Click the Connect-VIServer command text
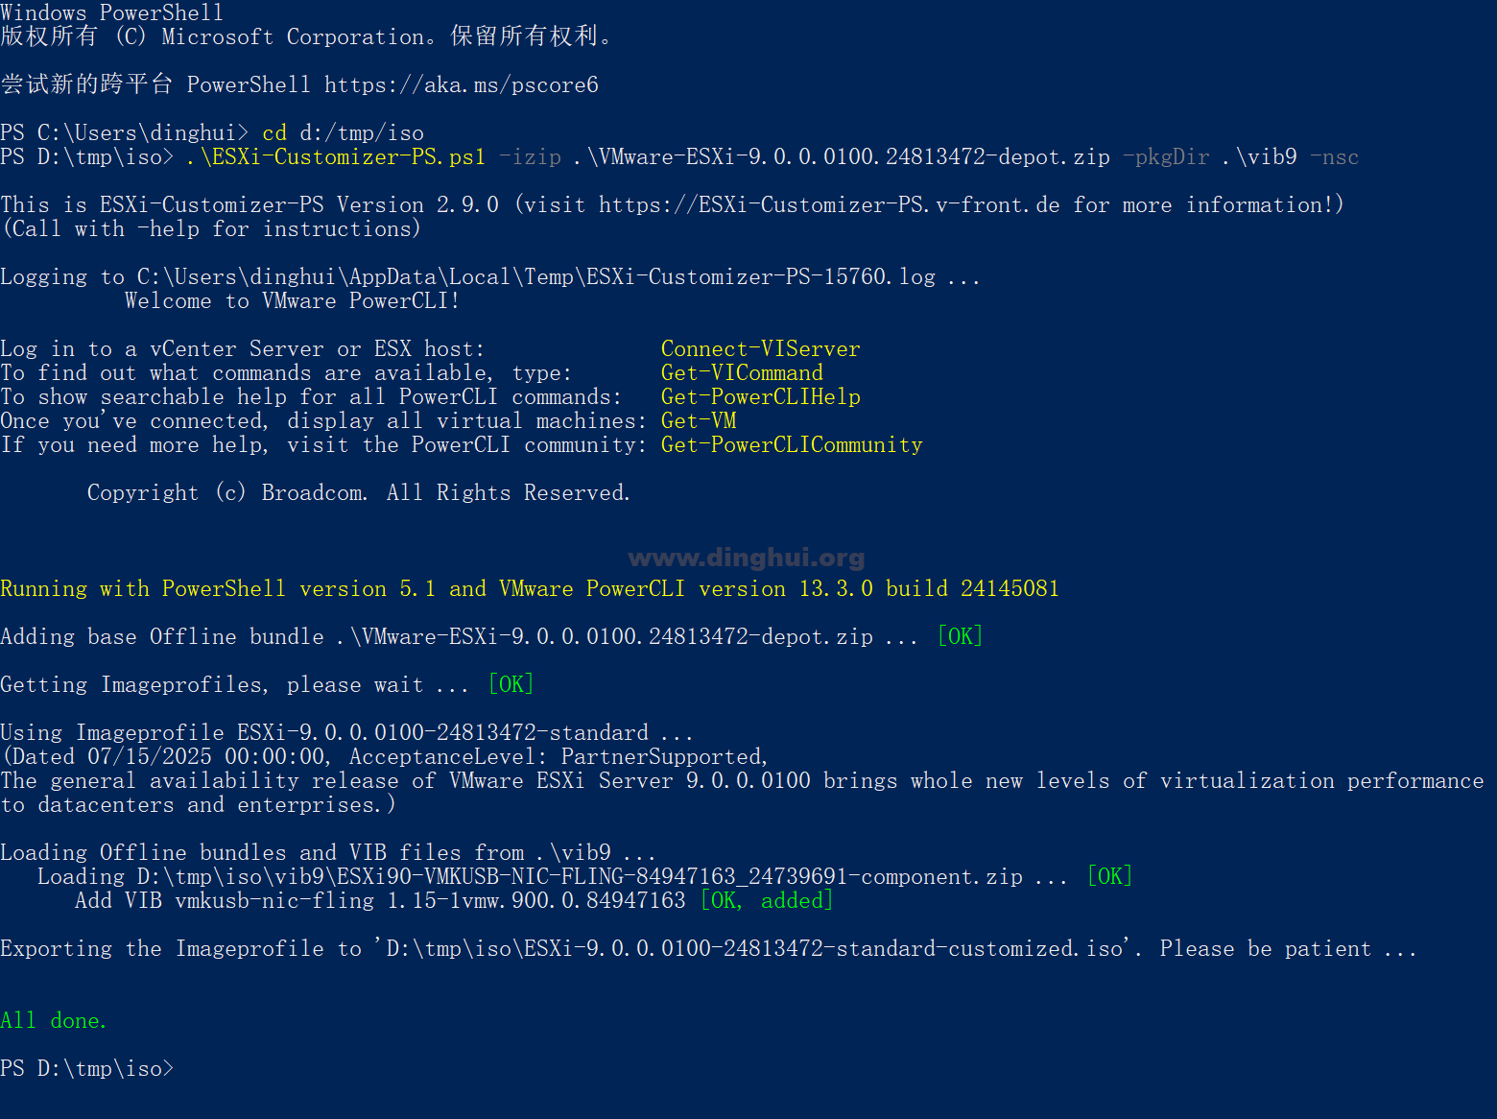 point(760,348)
